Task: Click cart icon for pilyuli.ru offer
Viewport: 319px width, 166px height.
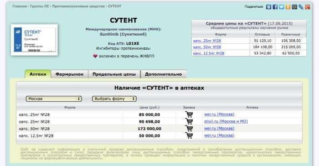Action: coord(189,122)
